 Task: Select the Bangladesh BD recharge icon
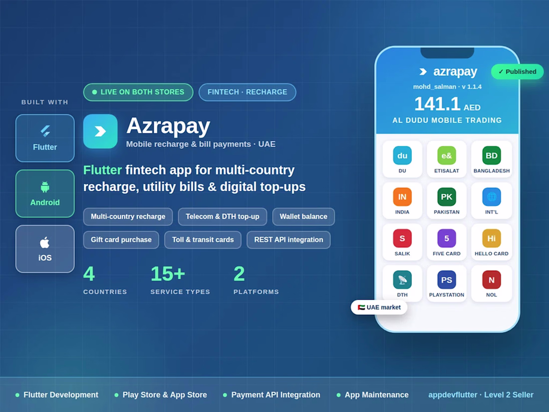tap(491, 155)
